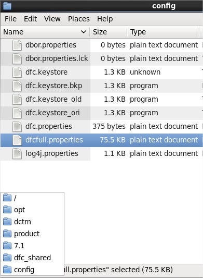This screenshot has height=278, width=203.
Task: Click the dctm folder icon in path list
Action: 7,222
